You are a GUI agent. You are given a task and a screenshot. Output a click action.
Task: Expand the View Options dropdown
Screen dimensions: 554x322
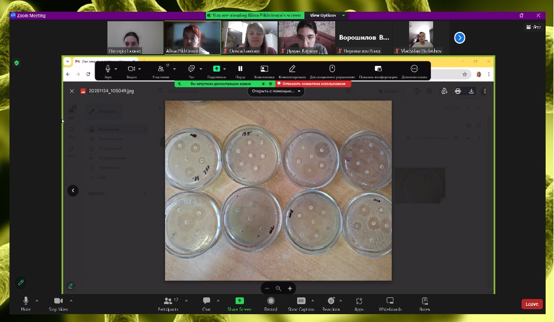point(325,15)
